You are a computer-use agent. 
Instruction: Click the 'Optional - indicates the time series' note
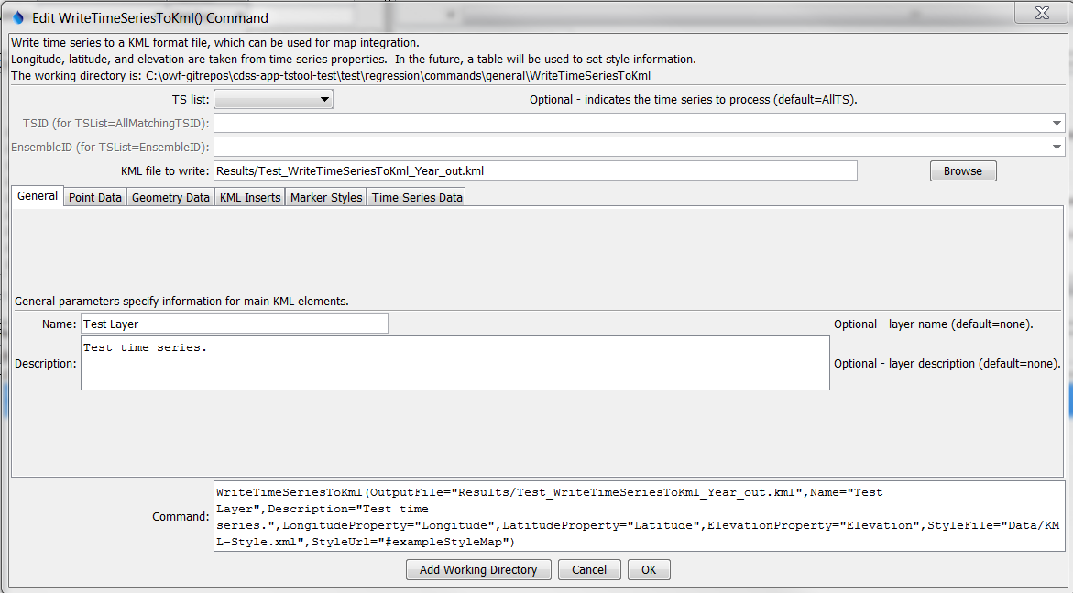[694, 100]
